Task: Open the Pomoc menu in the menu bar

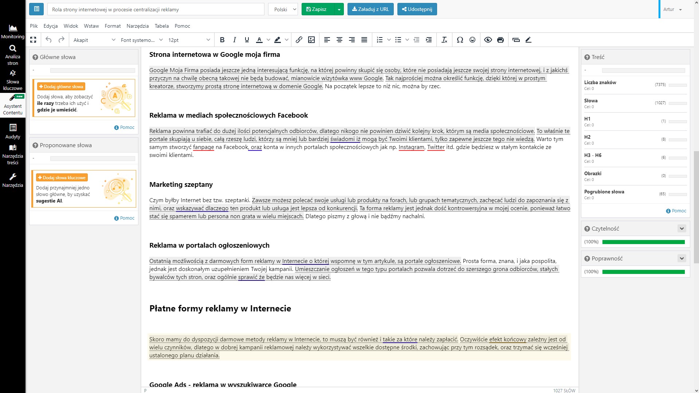Action: 182,26
